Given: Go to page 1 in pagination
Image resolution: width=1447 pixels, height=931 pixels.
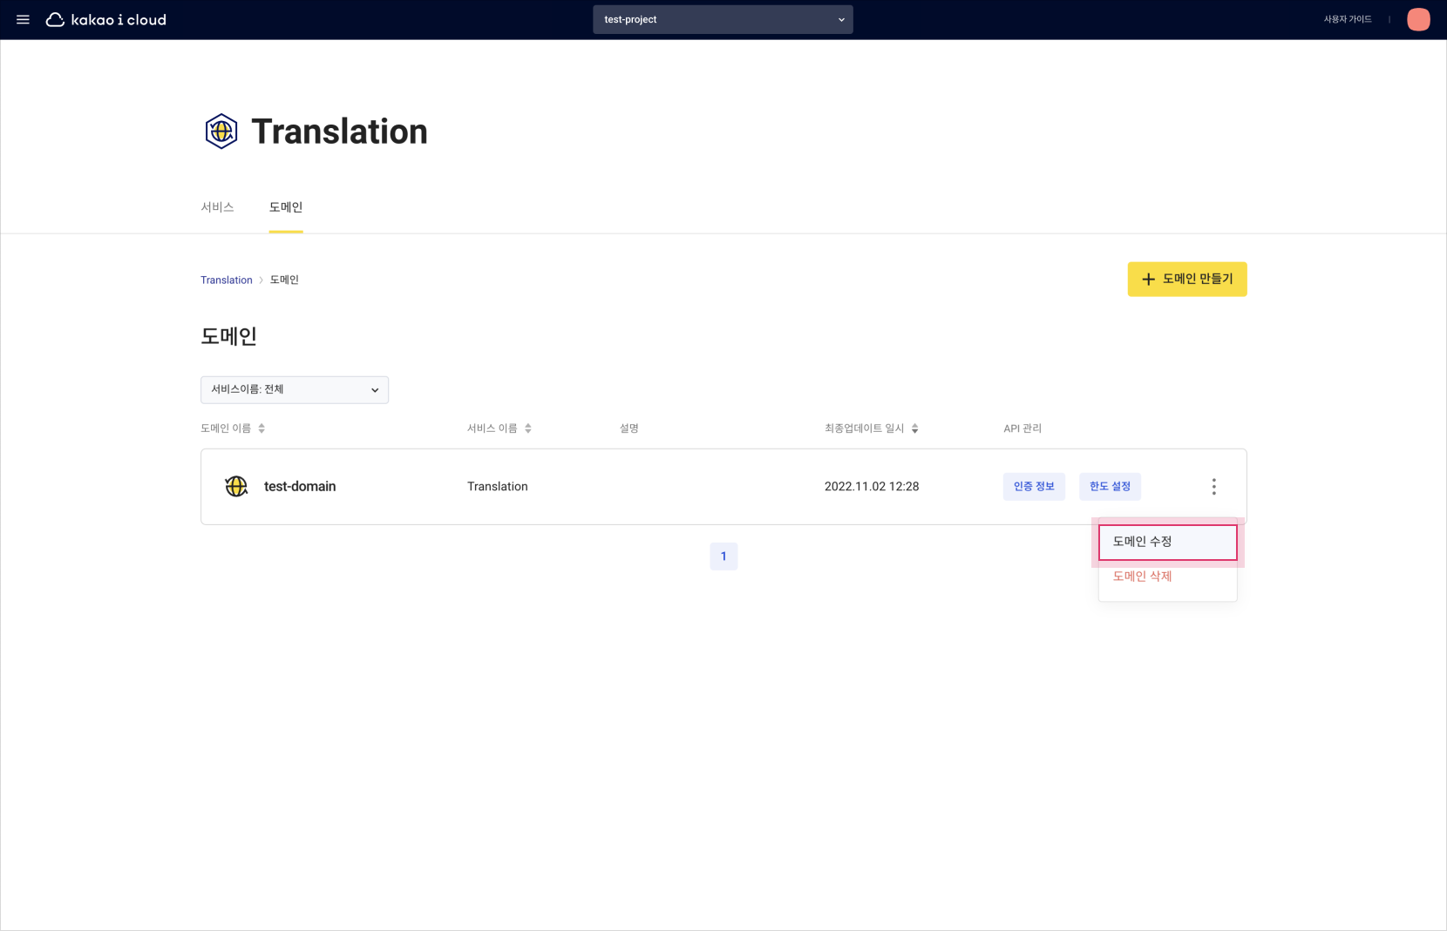Looking at the screenshot, I should (723, 557).
